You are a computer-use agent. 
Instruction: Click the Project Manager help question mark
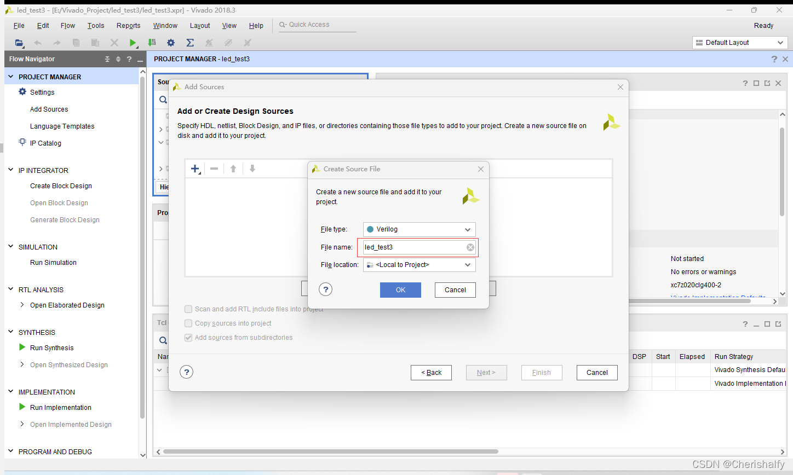click(774, 59)
